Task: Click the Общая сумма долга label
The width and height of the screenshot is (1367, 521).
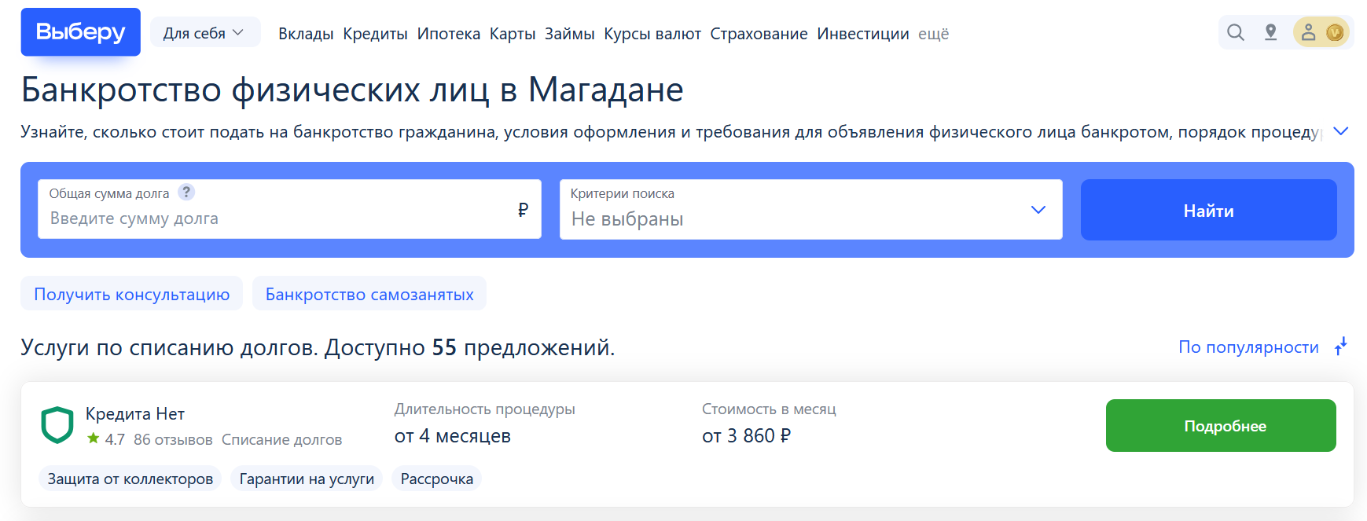Action: pos(109,193)
